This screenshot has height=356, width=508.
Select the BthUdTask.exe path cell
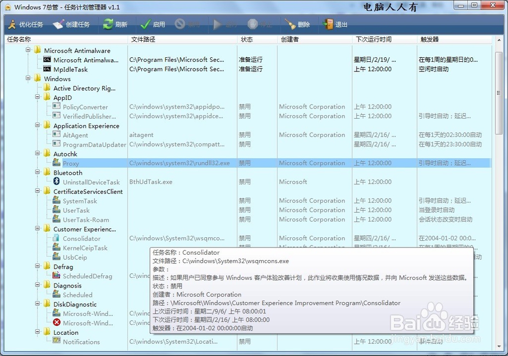(151, 182)
